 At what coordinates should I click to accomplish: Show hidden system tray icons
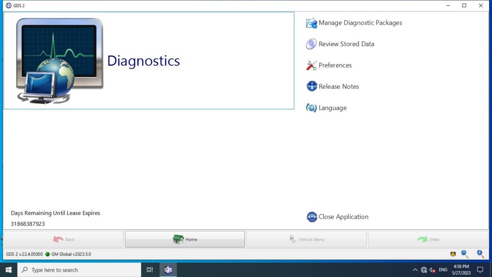[x=415, y=270]
